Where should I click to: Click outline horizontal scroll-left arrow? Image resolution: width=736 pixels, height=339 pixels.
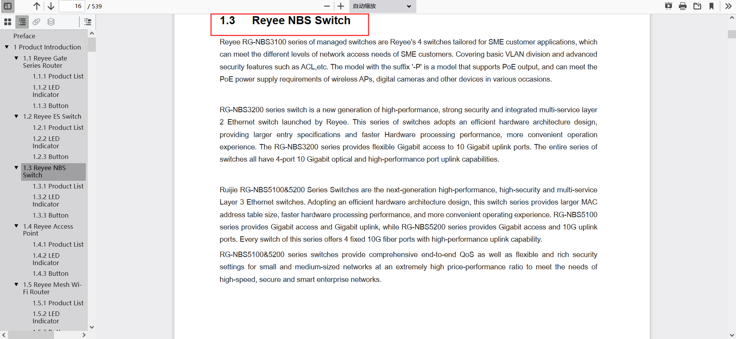pyautogui.click(x=4, y=335)
